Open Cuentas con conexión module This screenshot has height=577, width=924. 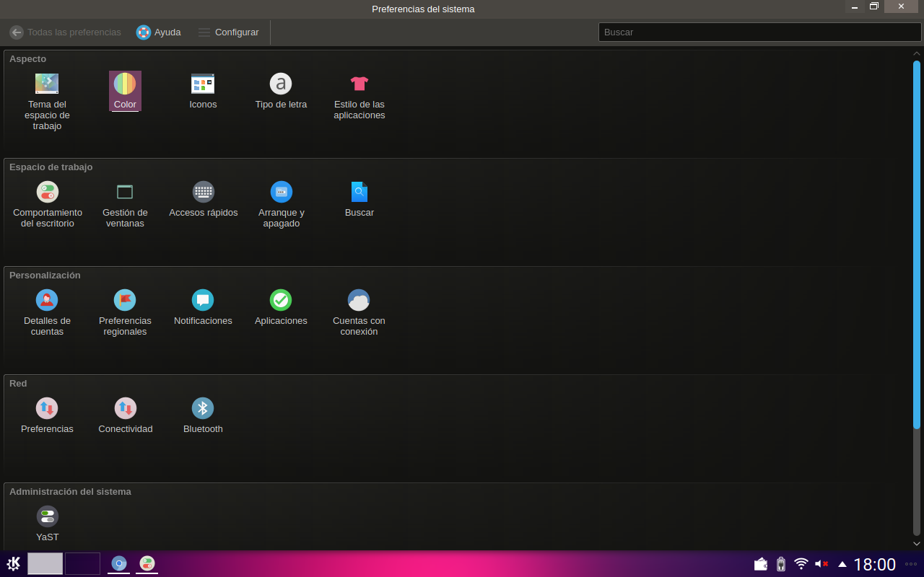click(x=359, y=312)
